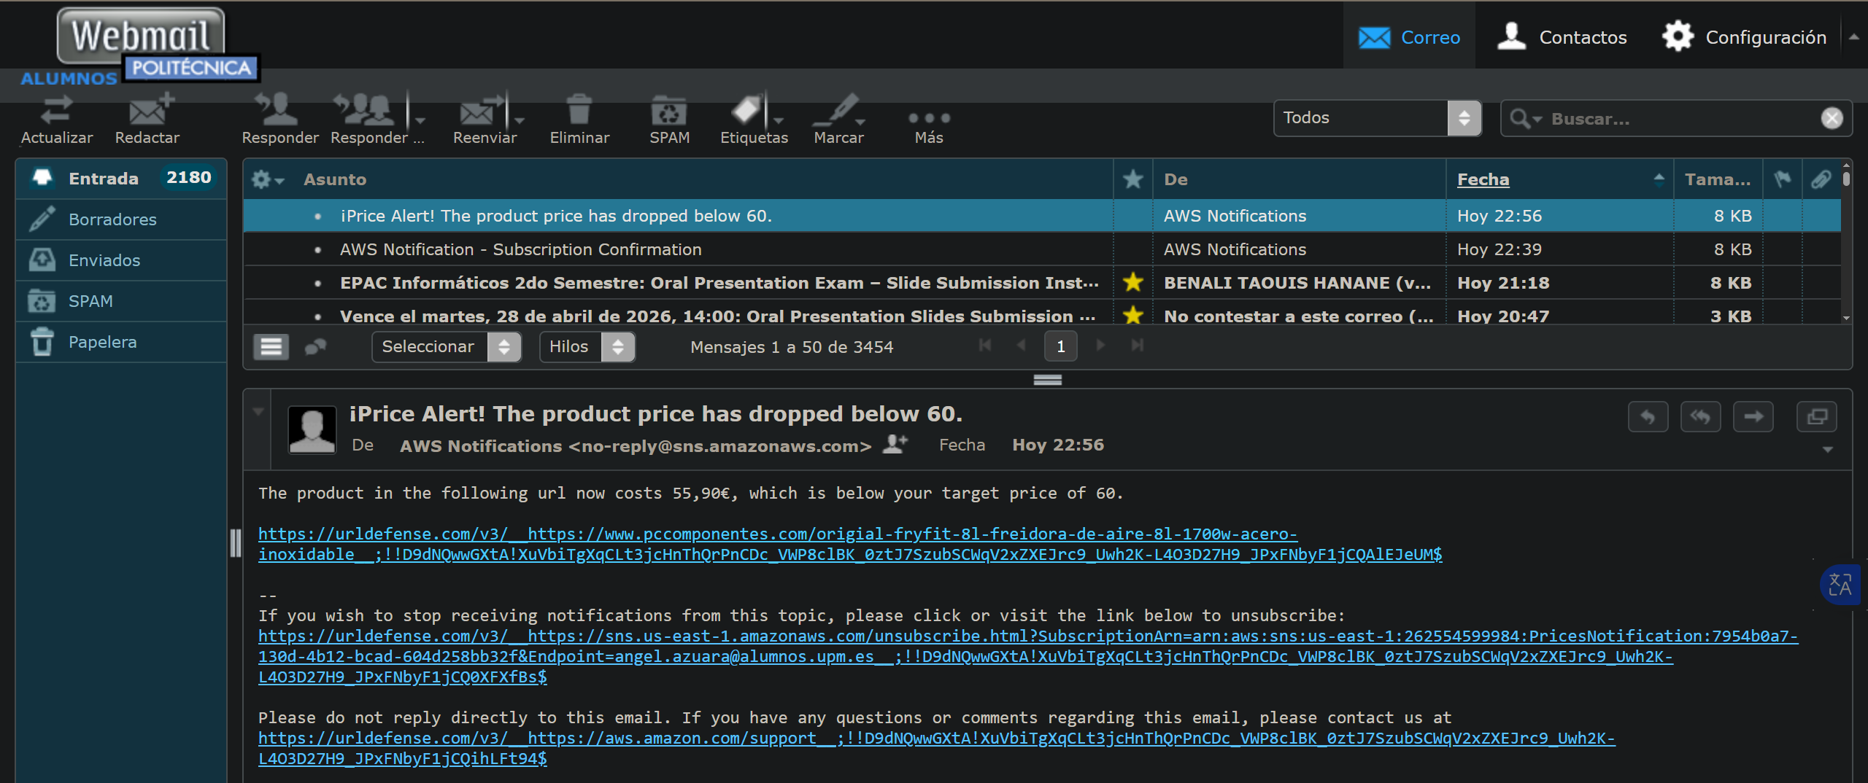The width and height of the screenshot is (1868, 783).
Task: Open the Más actions menu
Action: pyautogui.click(x=929, y=118)
